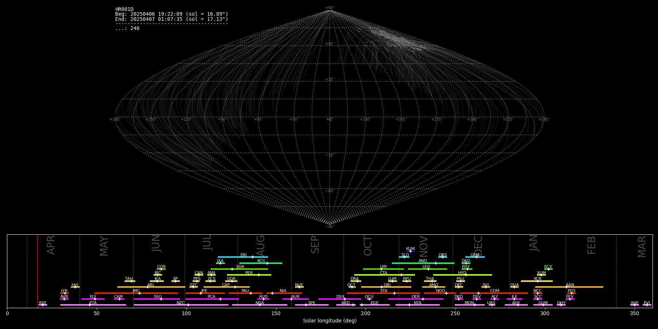Click the NTA shower label

pyautogui.click(x=417, y=303)
